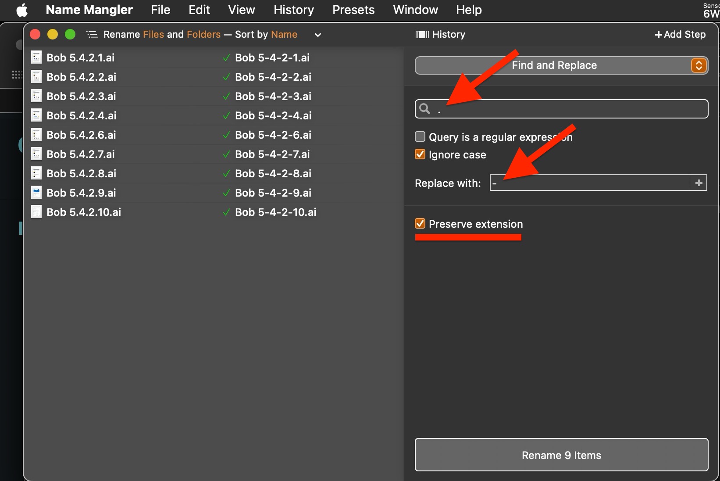
Task: Click the new name Bob 5-4-2-9.ai
Action: point(273,193)
